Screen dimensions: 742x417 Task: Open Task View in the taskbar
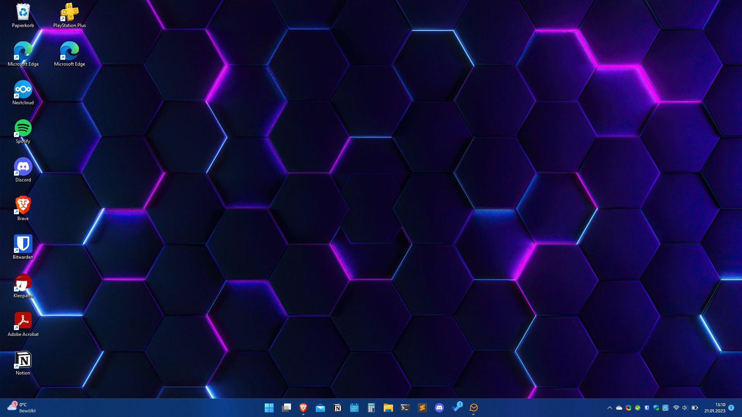point(286,408)
